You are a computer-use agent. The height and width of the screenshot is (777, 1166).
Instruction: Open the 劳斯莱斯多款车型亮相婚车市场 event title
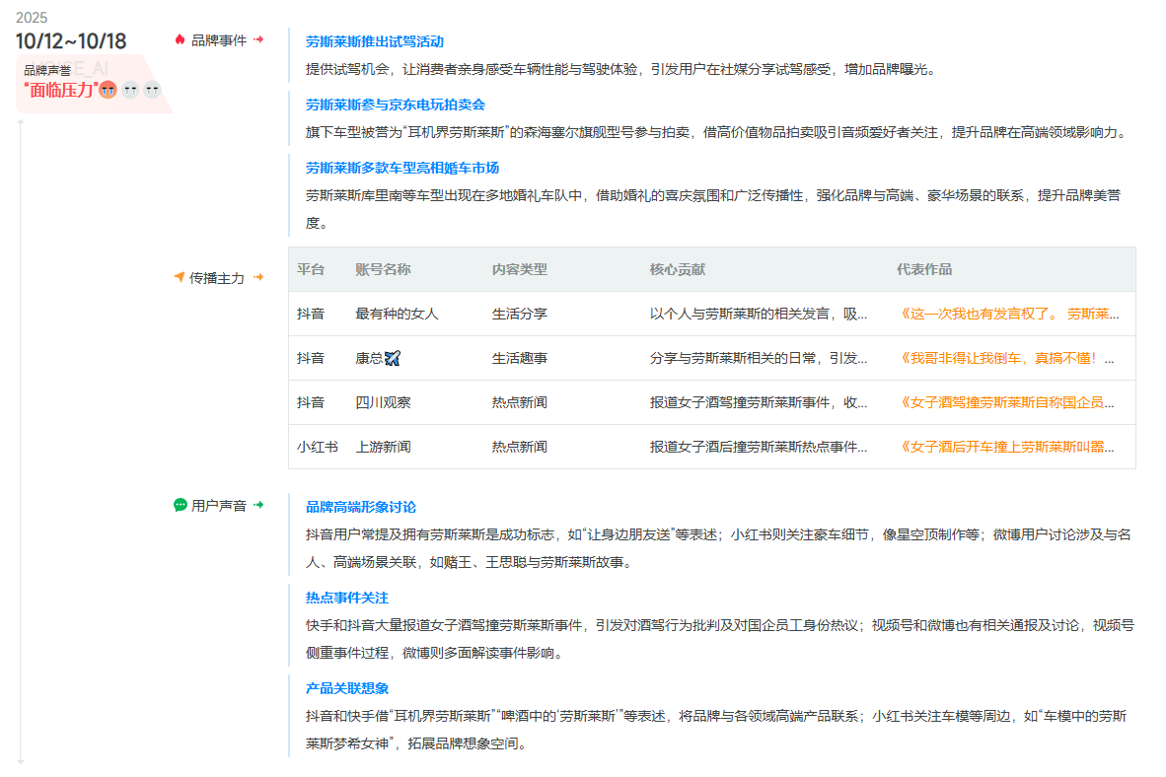click(x=401, y=168)
